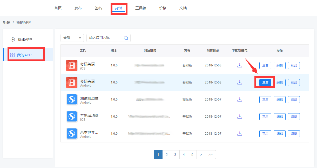
Task: Click the search magnifier icon
Action: 126,38
